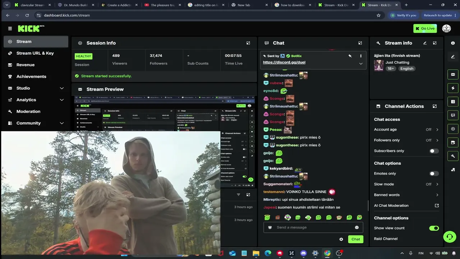This screenshot has width=460, height=259.
Task: Click Relaunch to update
Action: (438, 15)
